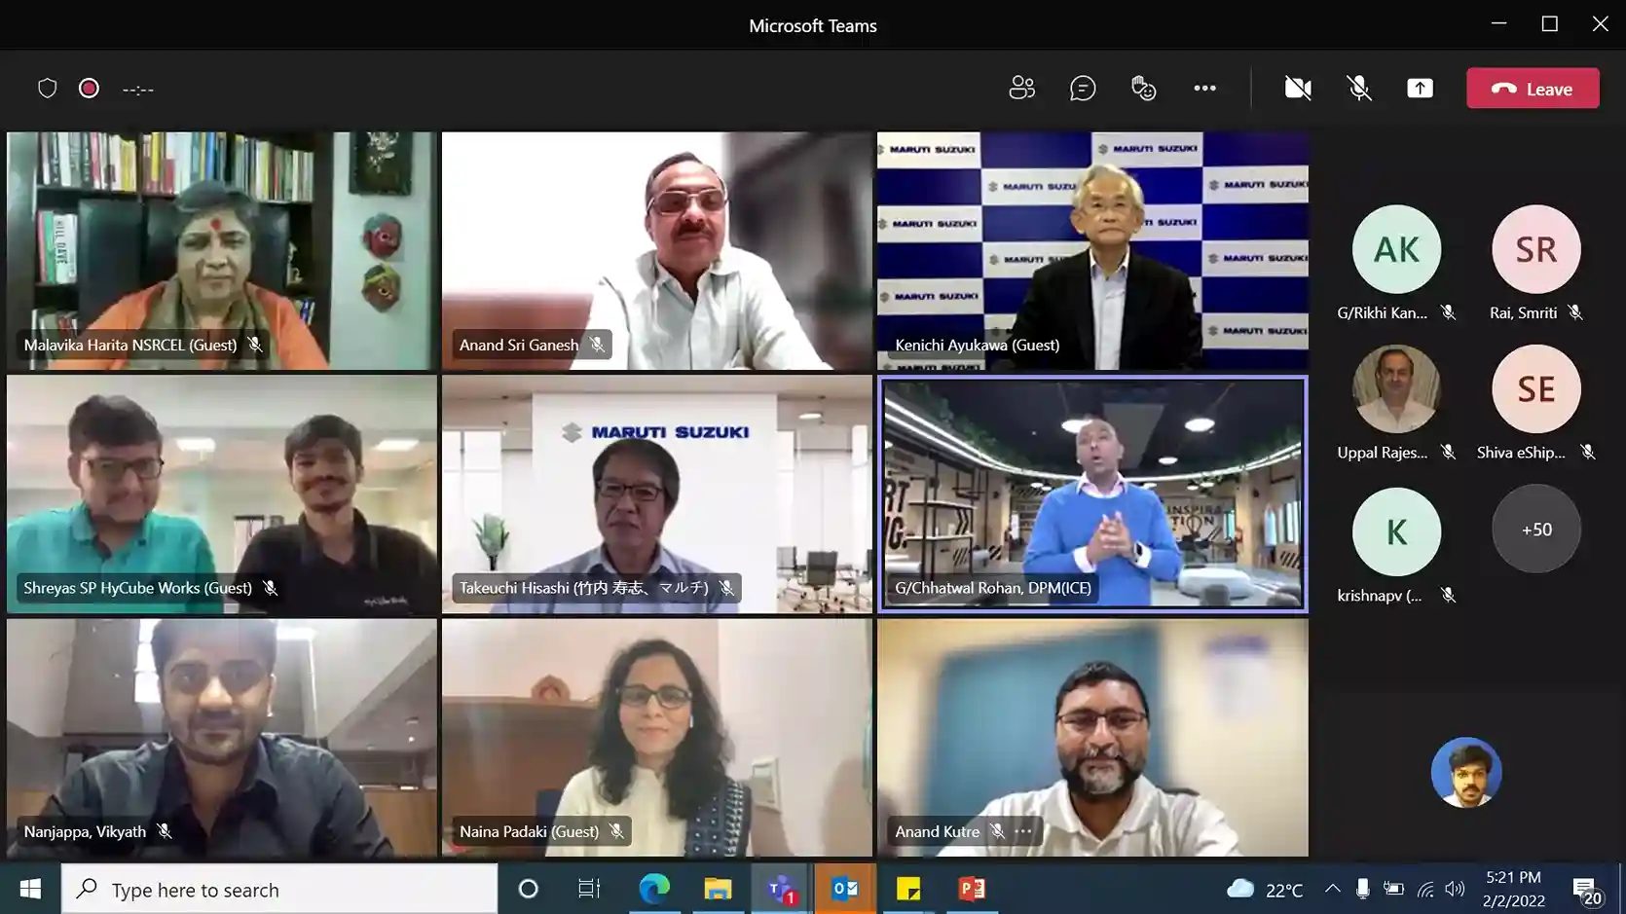Click muted mic icon beside Rai, Smriti
1626x914 pixels.
pos(1574,312)
